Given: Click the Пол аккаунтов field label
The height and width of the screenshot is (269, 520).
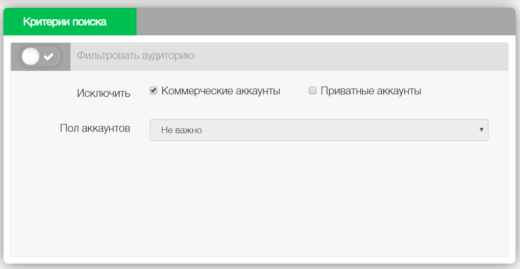Looking at the screenshot, I should [95, 128].
